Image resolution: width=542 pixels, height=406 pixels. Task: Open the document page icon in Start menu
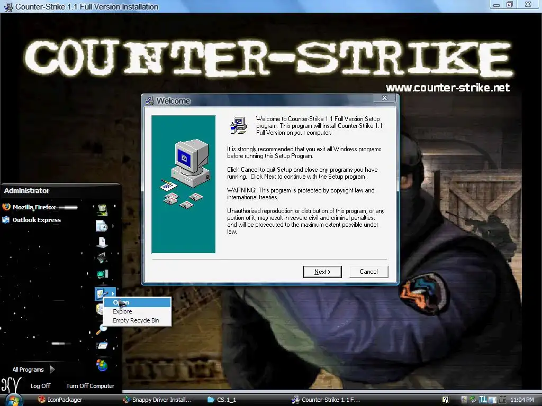(x=102, y=242)
